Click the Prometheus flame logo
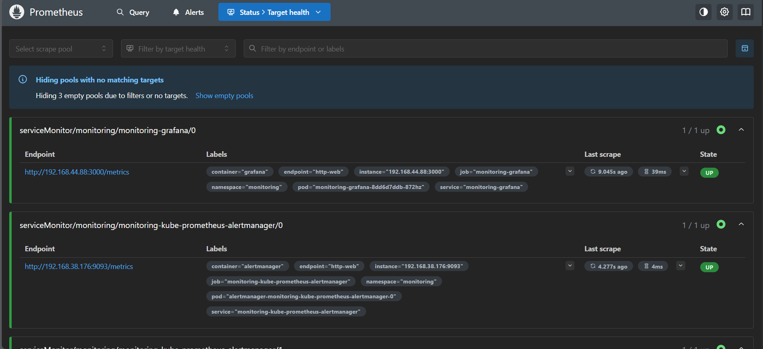The width and height of the screenshot is (763, 349). click(x=16, y=12)
